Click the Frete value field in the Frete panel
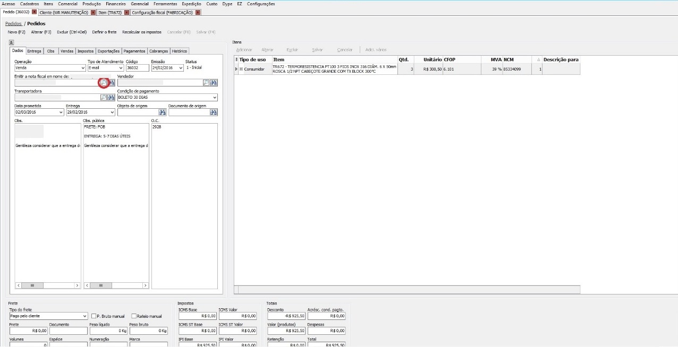The width and height of the screenshot is (678, 347). pyautogui.click(x=28, y=331)
